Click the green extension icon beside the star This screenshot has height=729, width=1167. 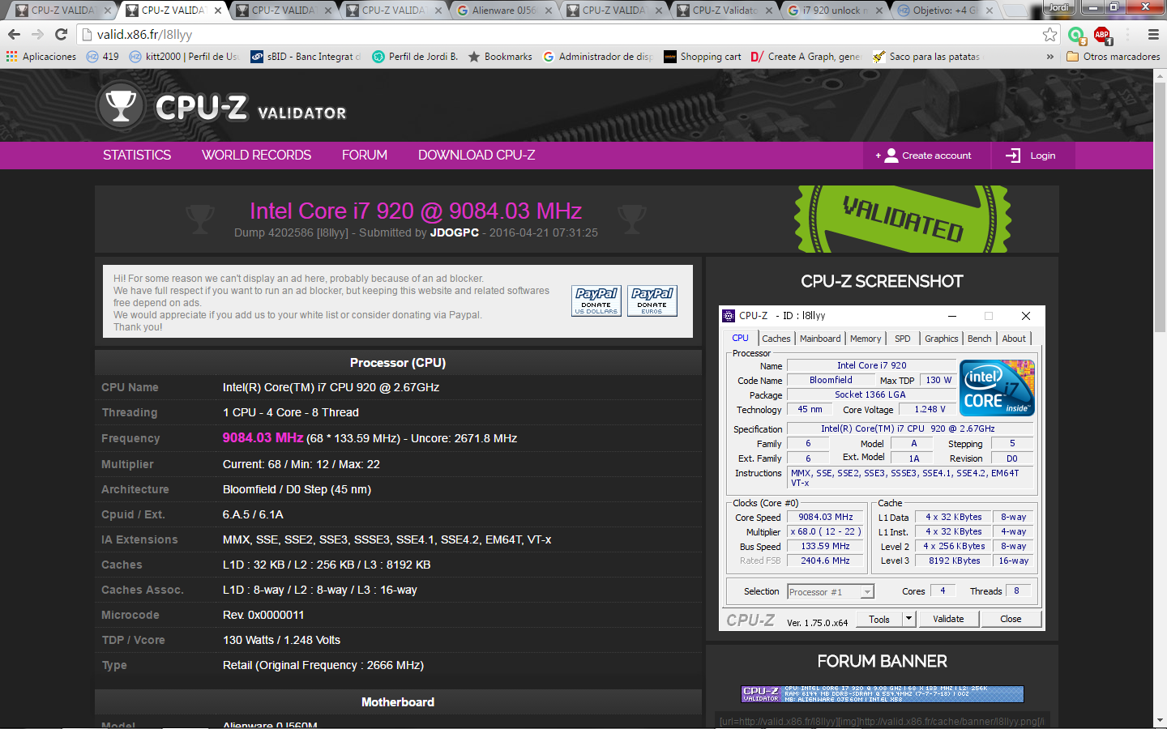tap(1076, 34)
